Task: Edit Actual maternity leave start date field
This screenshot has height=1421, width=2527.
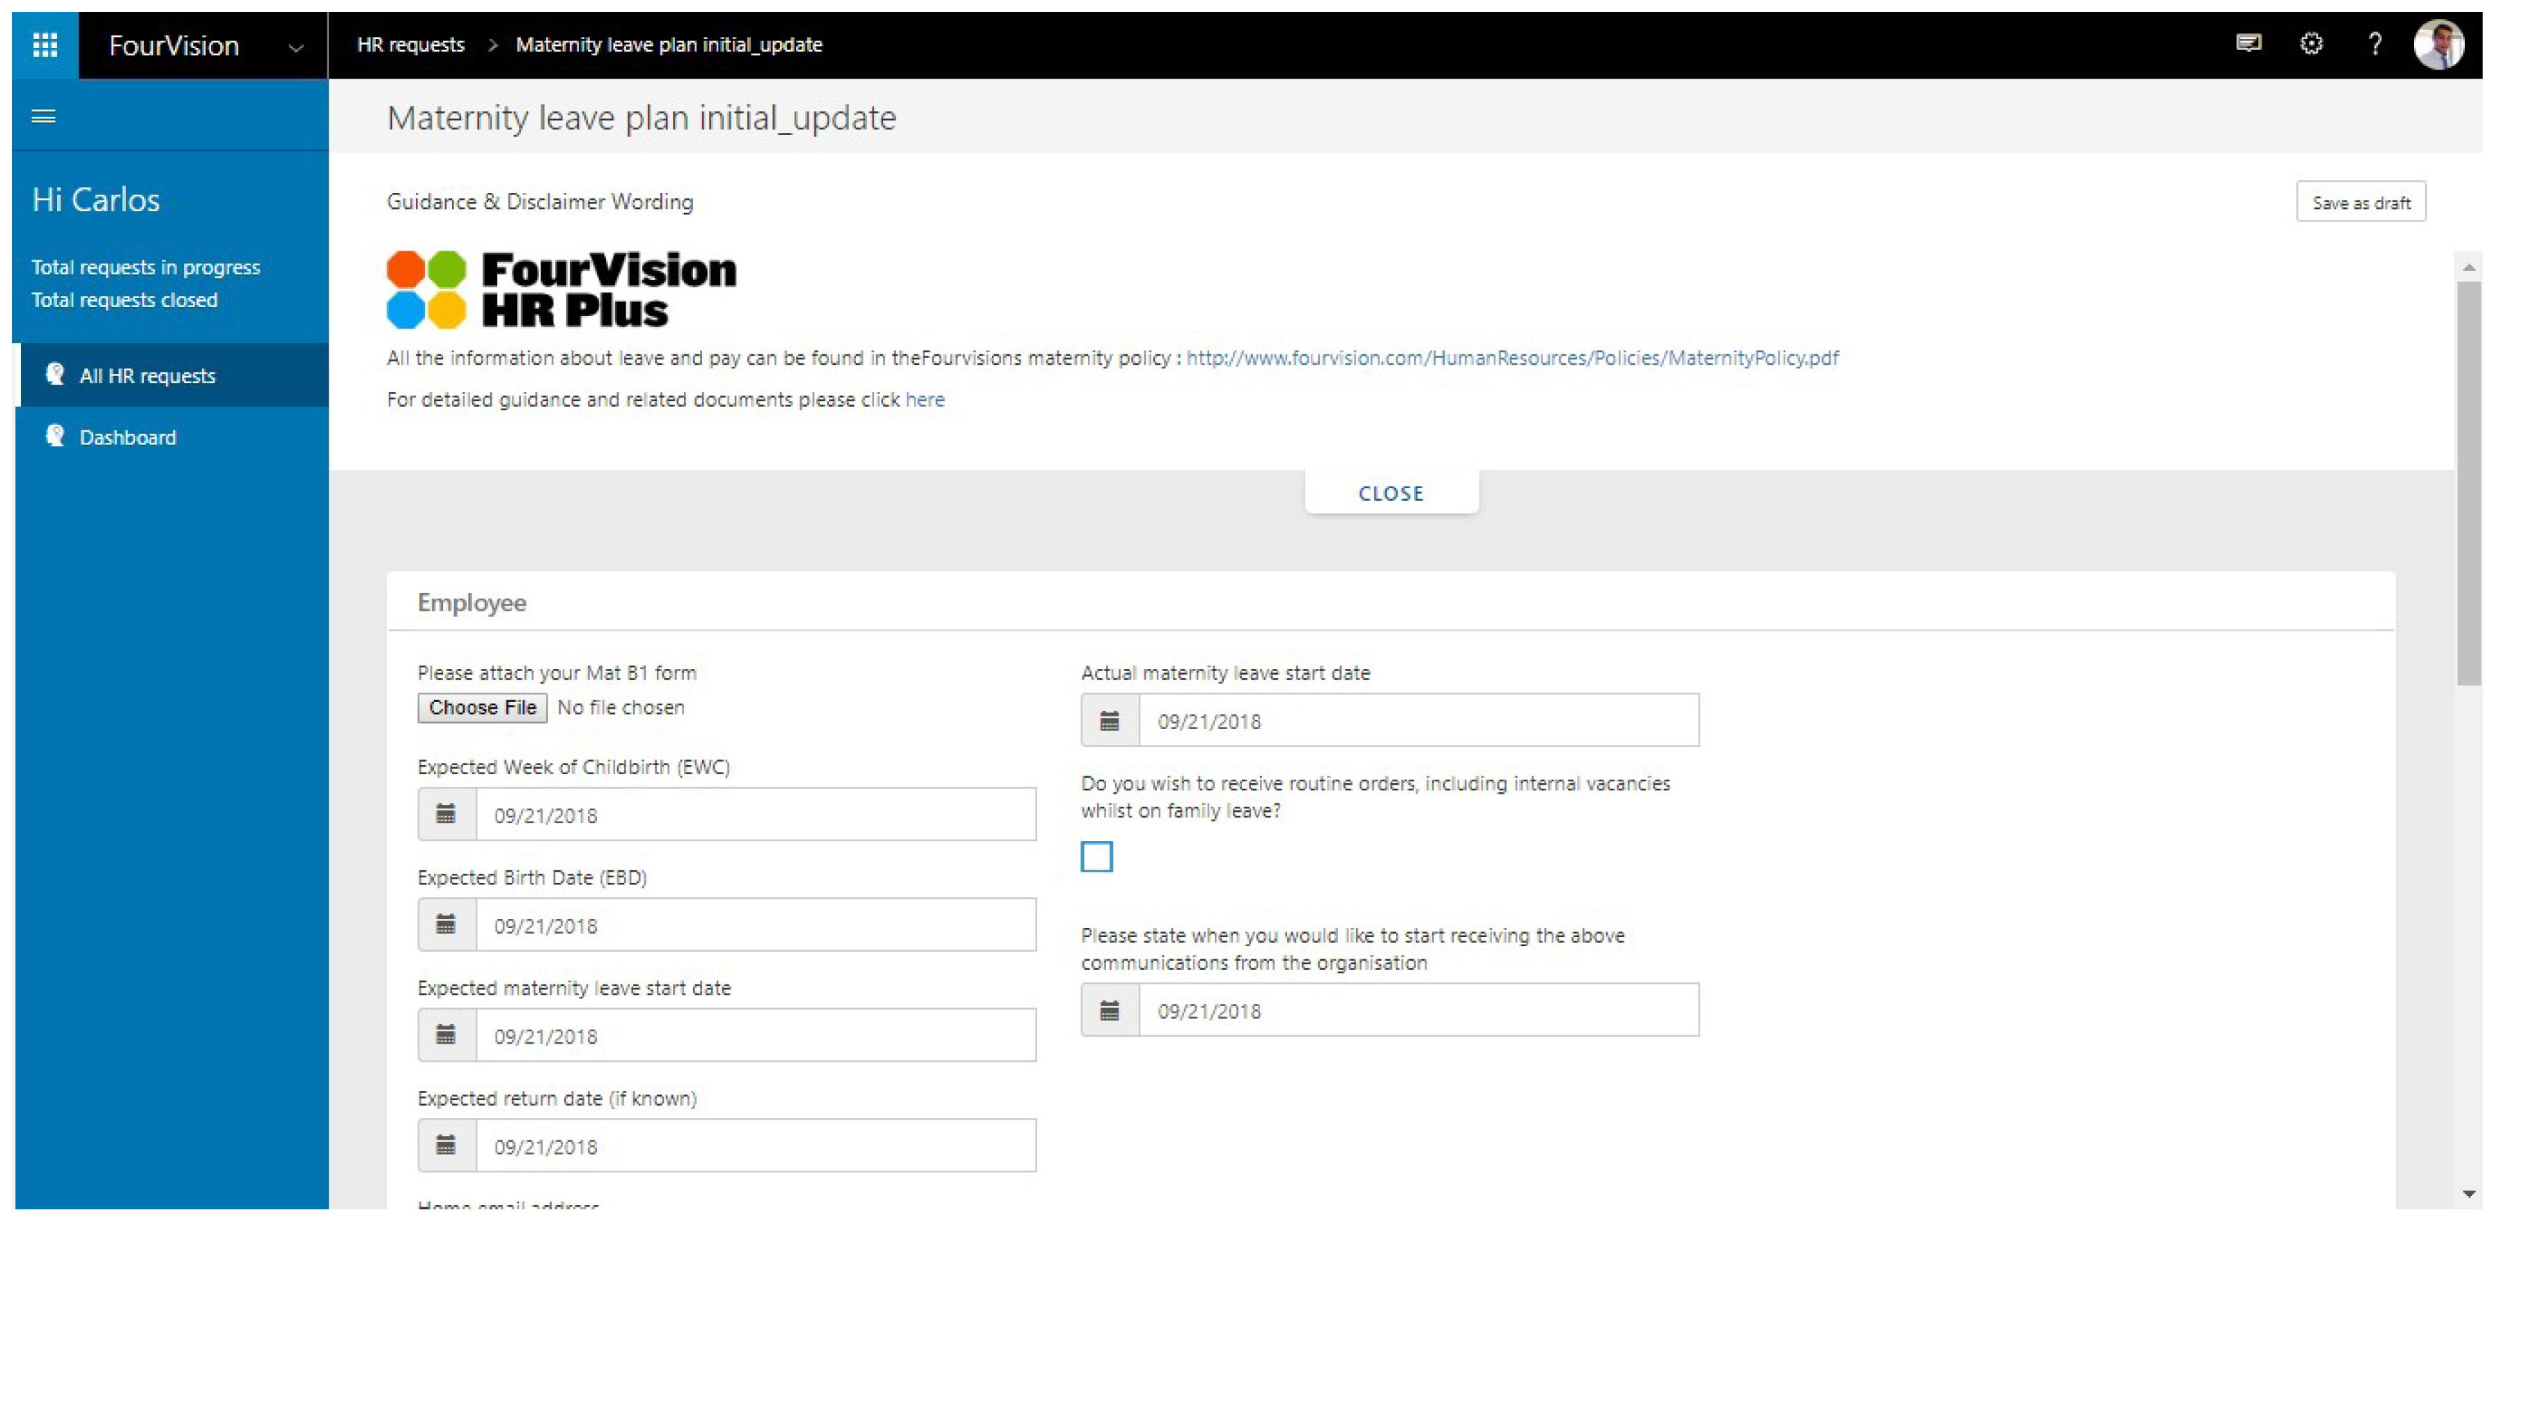Action: (1419, 721)
